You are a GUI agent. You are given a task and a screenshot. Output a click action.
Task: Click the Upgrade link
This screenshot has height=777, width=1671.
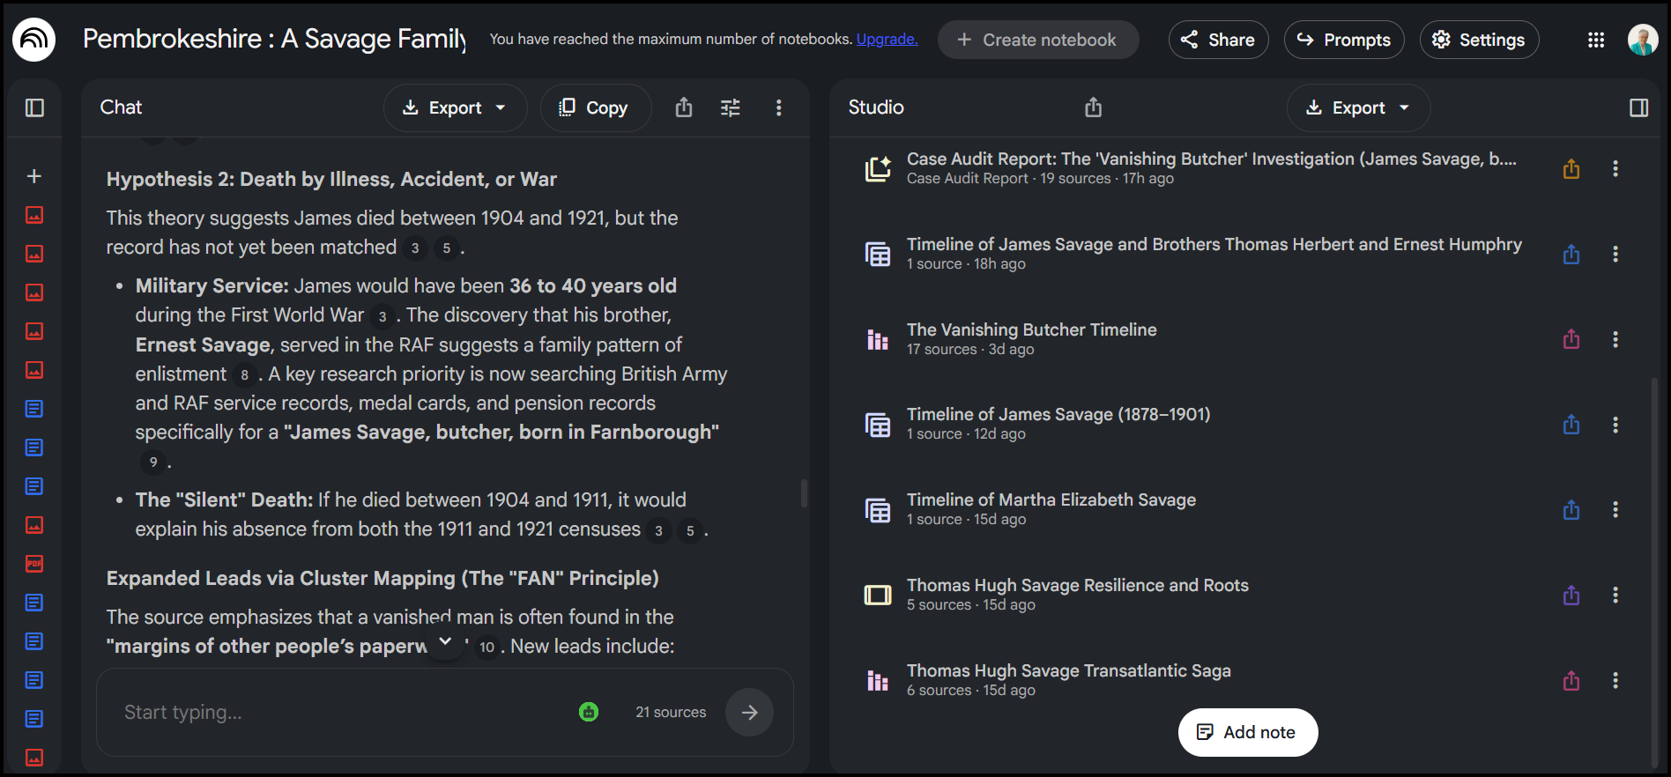point(887,39)
